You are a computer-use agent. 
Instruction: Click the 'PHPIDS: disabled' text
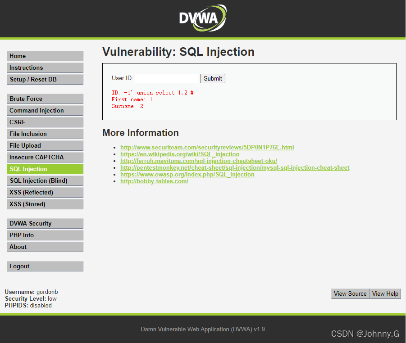point(28,305)
